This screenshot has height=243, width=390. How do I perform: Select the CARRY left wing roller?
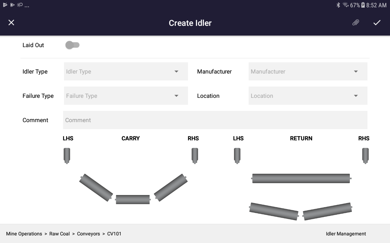96,187
